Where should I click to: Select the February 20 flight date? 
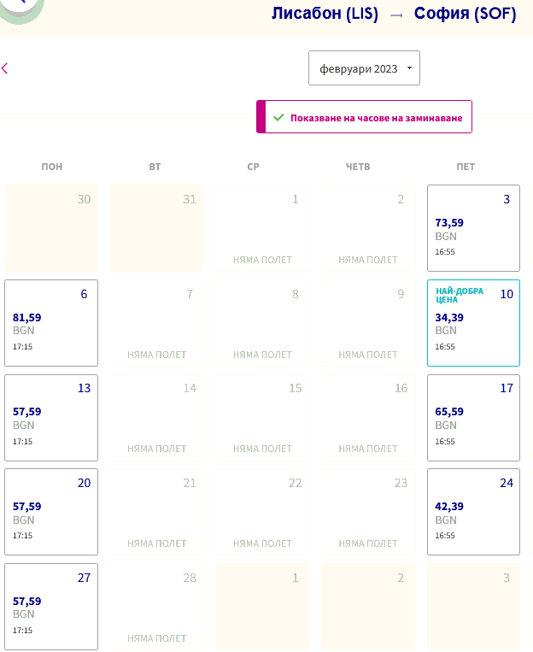(x=51, y=512)
